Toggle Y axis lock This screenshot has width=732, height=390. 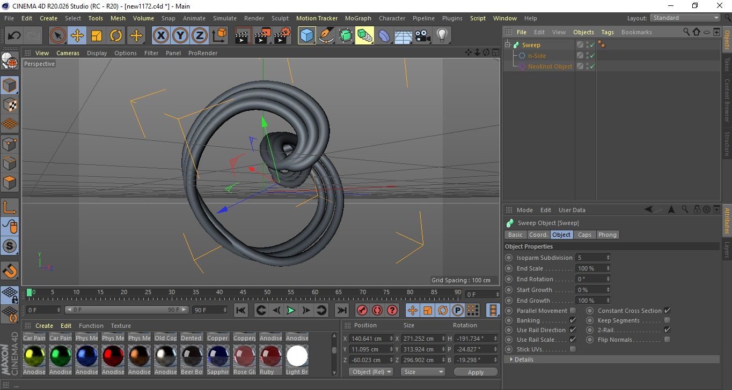pos(180,36)
